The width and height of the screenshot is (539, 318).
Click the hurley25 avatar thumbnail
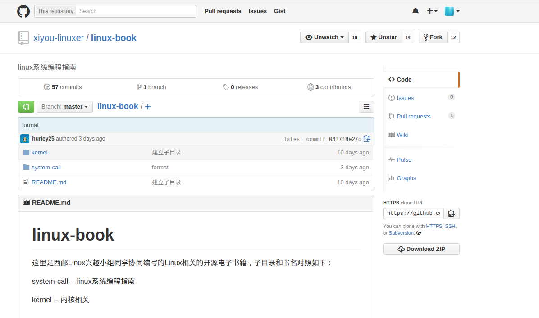coord(25,139)
